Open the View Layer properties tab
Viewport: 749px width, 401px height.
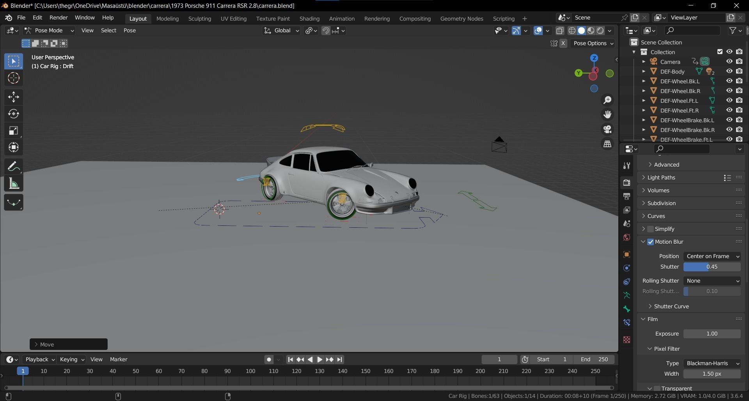[x=627, y=210]
